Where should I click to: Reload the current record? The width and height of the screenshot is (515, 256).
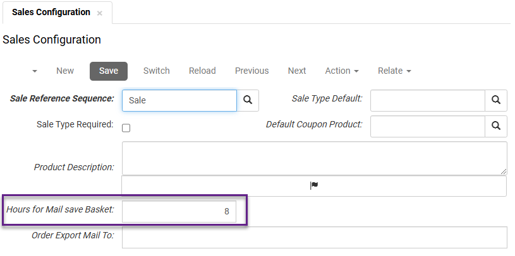[x=202, y=71]
